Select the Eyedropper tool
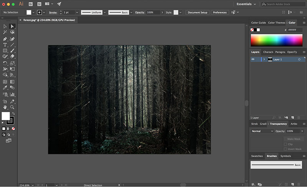Image resolution: width=307 pixels, height=187 pixels. (5, 88)
